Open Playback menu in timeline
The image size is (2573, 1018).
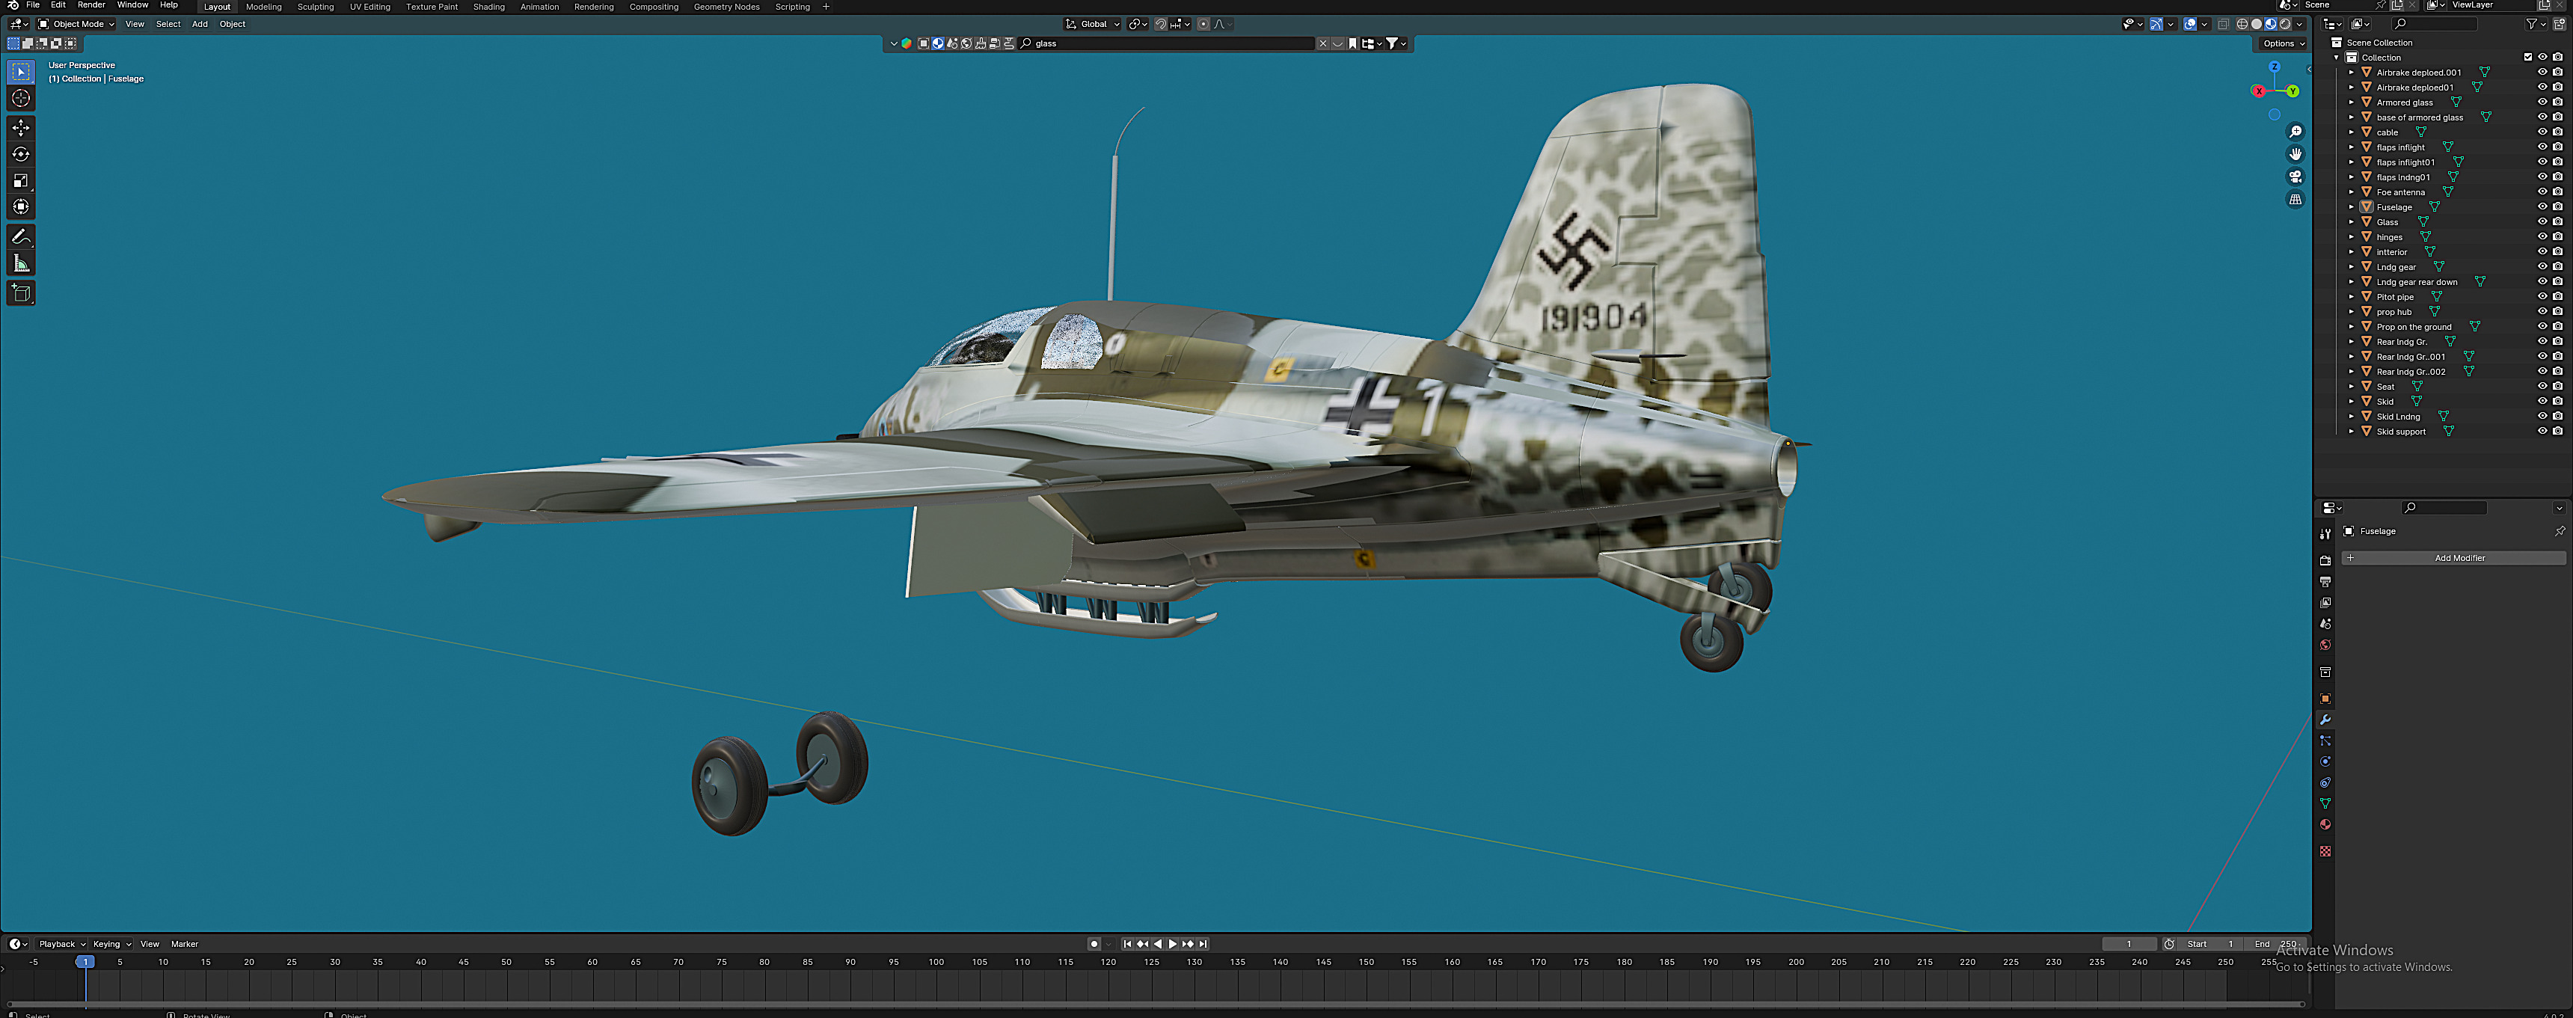(x=62, y=944)
